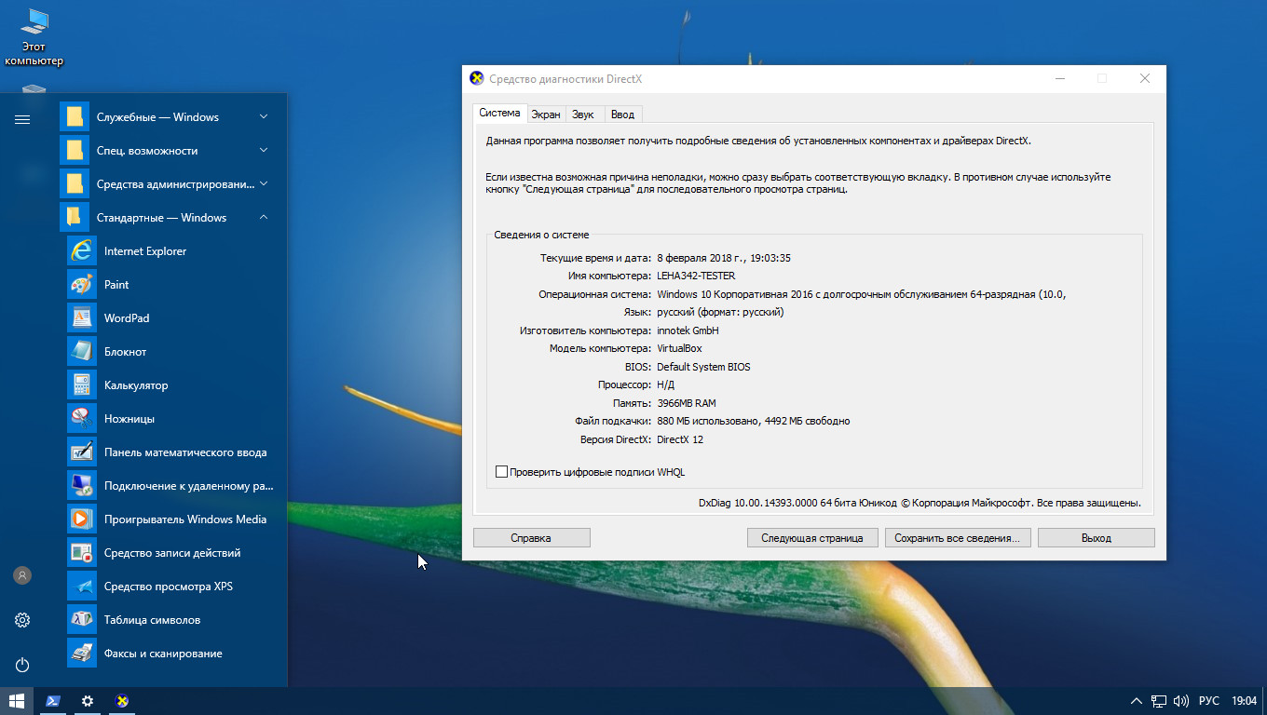1267x715 pixels.
Task: Click the memory value 3966MB RAM
Action: pyautogui.click(x=687, y=403)
